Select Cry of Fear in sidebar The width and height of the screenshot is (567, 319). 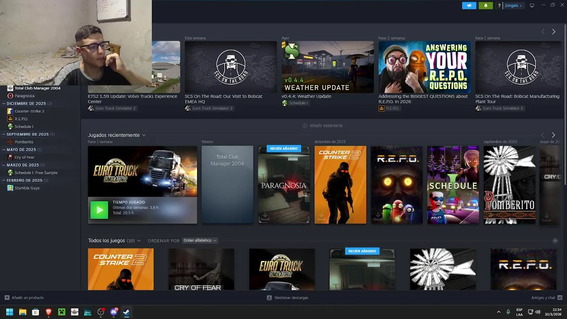[x=24, y=157]
